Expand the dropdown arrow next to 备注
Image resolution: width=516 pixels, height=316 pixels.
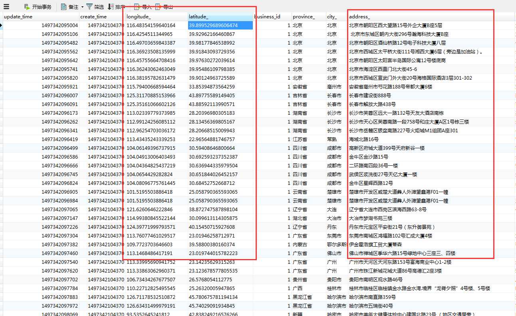pos(82,7)
